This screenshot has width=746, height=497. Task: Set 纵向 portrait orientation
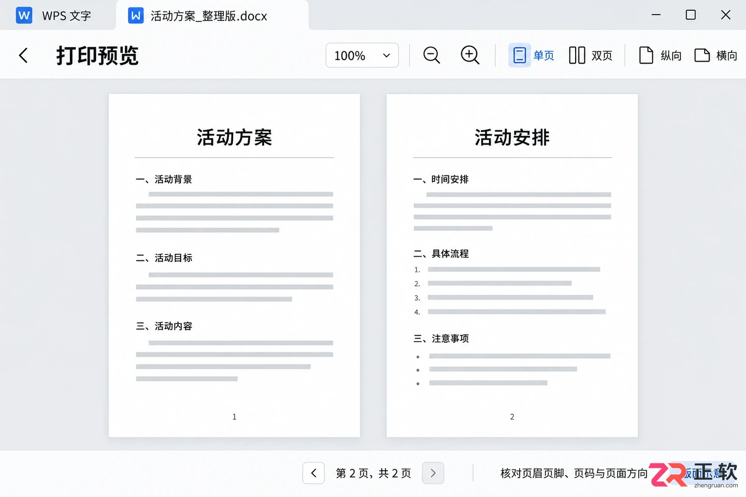(660, 55)
